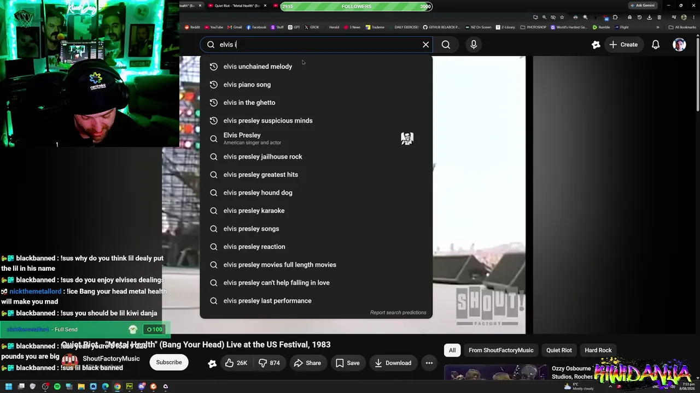Image resolution: width=700 pixels, height=393 pixels.
Task: Like the video with 26K likes
Action: point(236,363)
